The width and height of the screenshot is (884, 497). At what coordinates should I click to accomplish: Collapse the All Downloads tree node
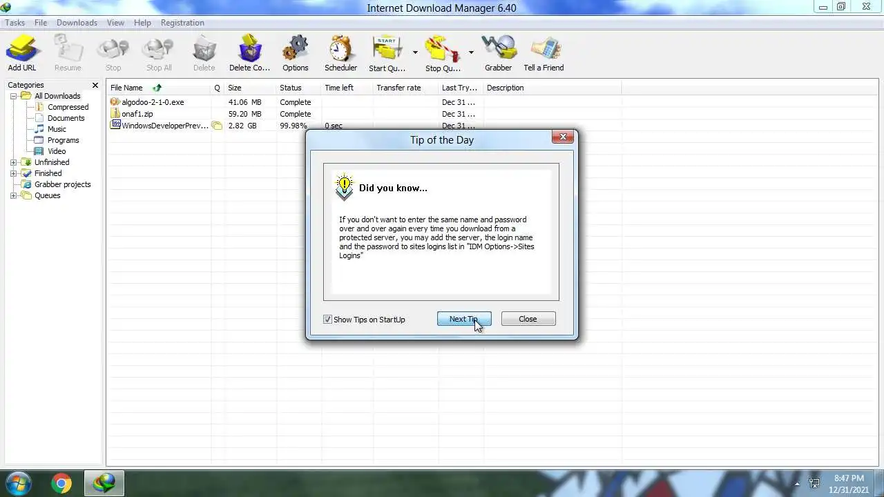pyautogui.click(x=13, y=96)
